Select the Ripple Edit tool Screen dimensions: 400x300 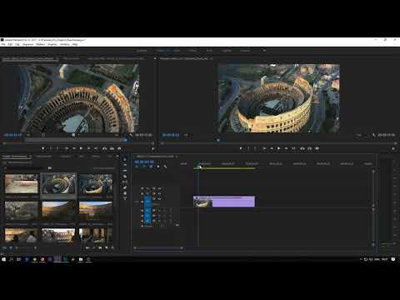coord(124,171)
